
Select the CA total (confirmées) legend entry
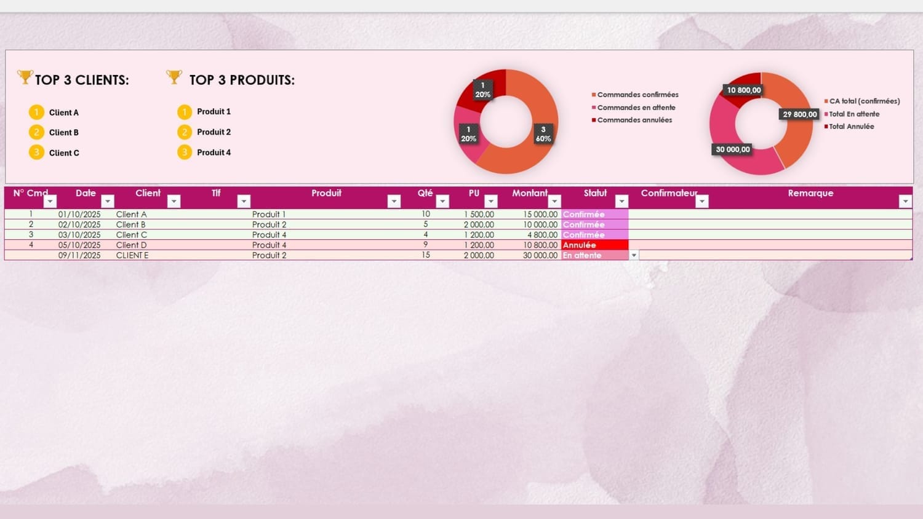[862, 101]
